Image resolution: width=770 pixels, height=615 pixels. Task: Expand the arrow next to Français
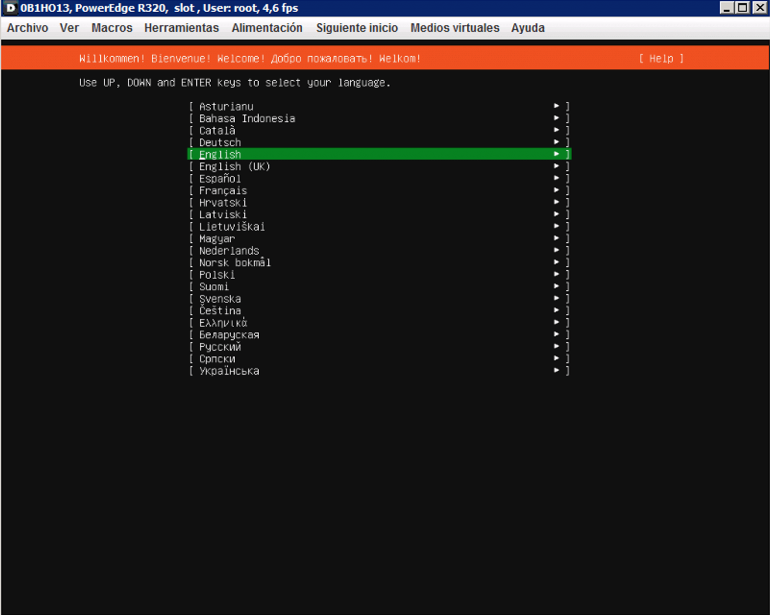[x=556, y=190]
